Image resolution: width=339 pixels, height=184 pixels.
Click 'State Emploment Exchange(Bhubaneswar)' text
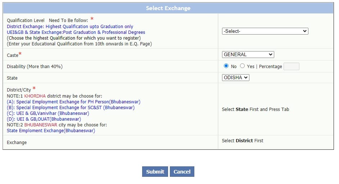(x=51, y=131)
